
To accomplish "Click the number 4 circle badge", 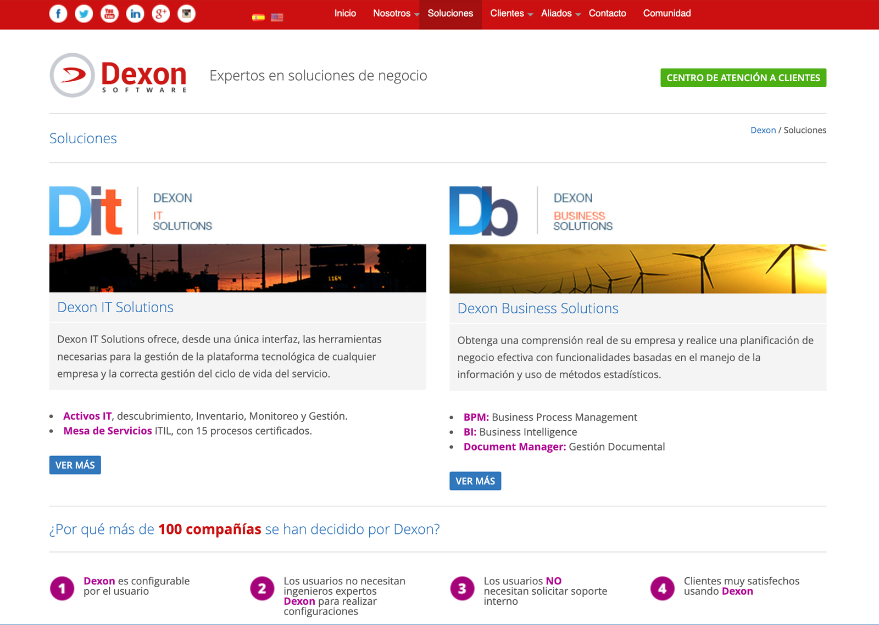I will click(x=663, y=589).
